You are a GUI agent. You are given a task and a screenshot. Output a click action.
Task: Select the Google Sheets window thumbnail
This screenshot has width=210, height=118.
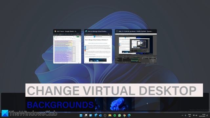point(67,47)
